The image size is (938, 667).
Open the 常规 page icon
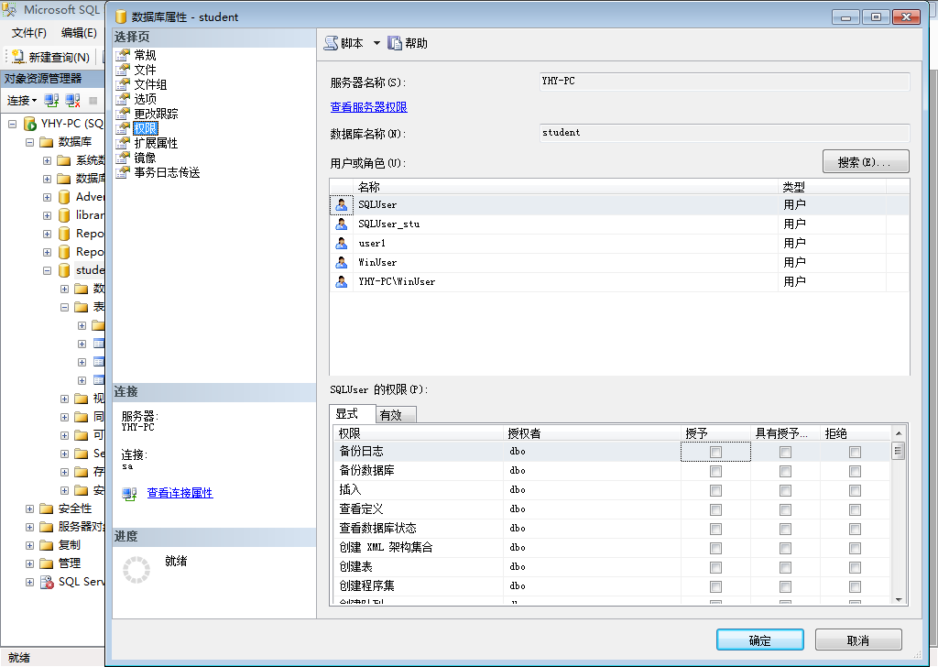click(x=123, y=55)
